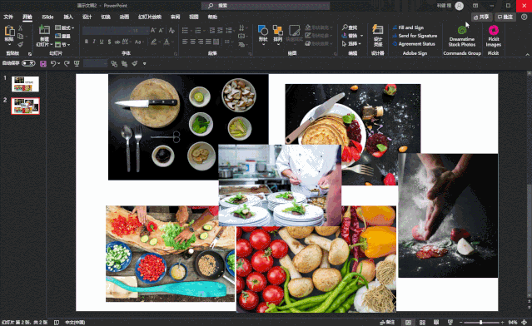Image resolution: width=532 pixels, height=326 pixels.
Task: Open the slide Layout dropdown
Action: click(x=64, y=27)
